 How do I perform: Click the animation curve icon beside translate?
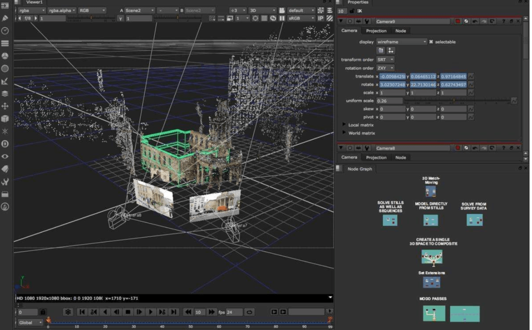(x=471, y=76)
